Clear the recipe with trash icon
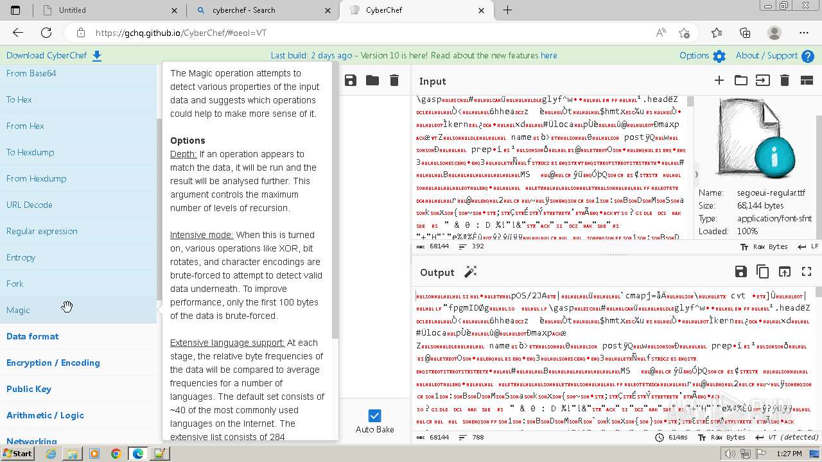This screenshot has height=462, width=822. [394, 80]
